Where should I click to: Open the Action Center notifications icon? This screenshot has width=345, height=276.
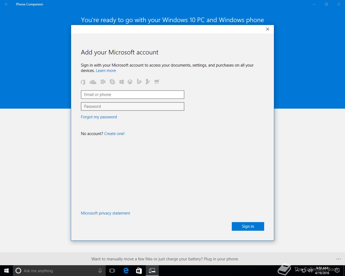(x=337, y=271)
